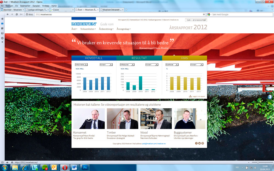The height and width of the screenshot is (171, 274).
Task: Open the Bokmerker menu in the menu bar
Action: [25, 6]
